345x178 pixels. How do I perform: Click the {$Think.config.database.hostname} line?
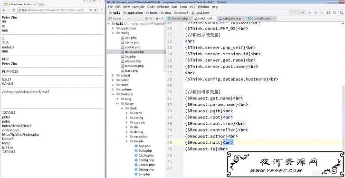(232, 79)
